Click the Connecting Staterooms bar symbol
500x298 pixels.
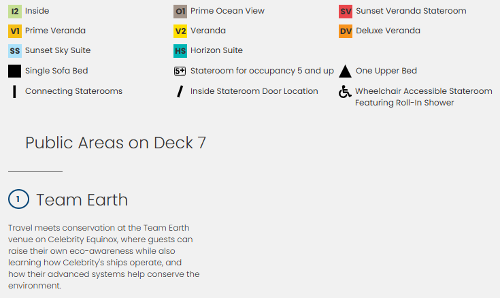(14, 91)
